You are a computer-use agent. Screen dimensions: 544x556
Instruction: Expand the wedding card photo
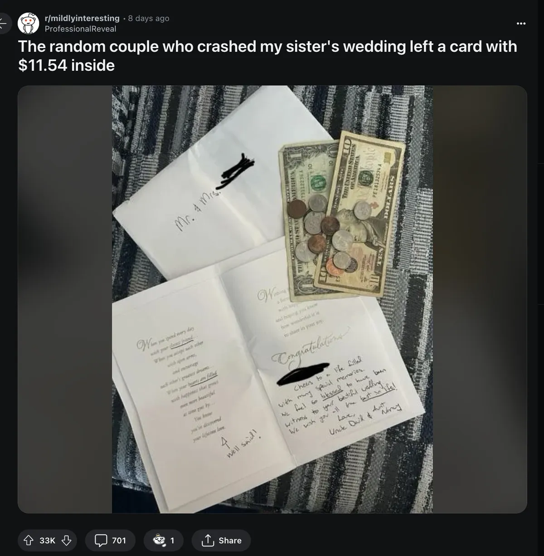(272, 299)
